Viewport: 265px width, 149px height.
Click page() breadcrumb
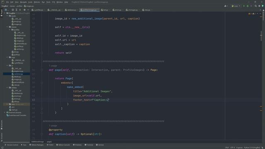tap(49, 142)
